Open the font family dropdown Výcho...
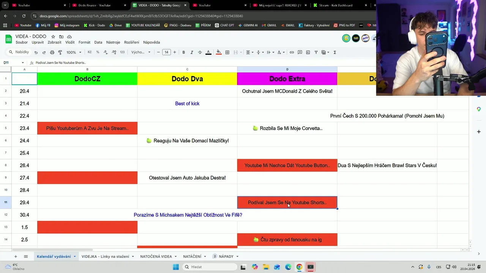Viewport: 486px width, 273px height. pos(141,52)
